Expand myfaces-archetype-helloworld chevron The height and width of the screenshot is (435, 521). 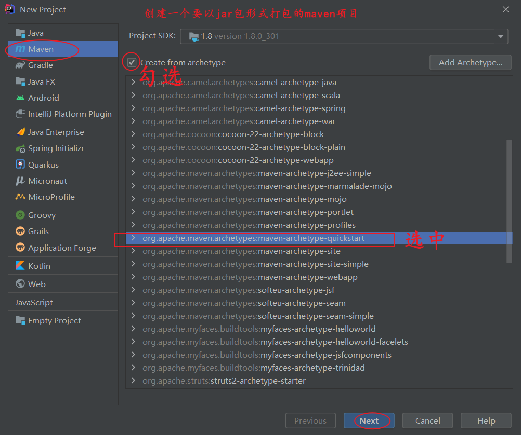pos(133,329)
